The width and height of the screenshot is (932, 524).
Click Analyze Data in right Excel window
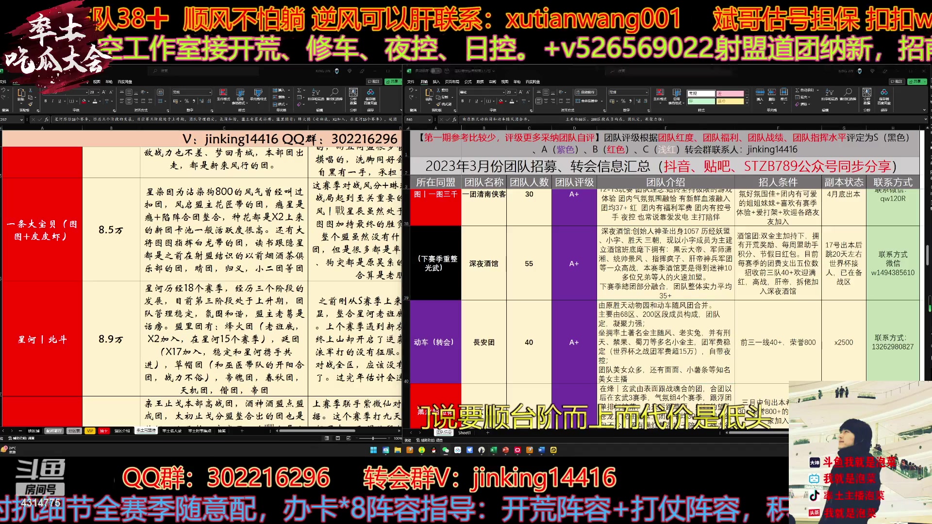point(866,95)
